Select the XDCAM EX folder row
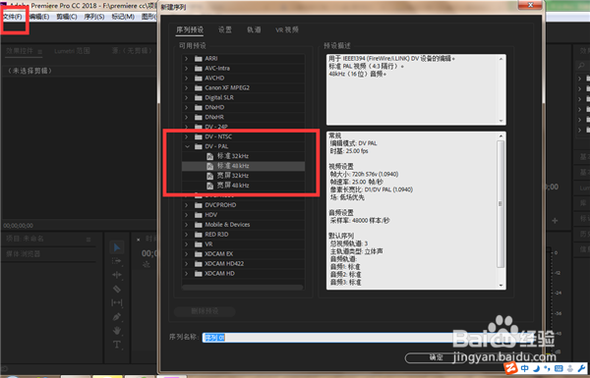 pos(243,253)
